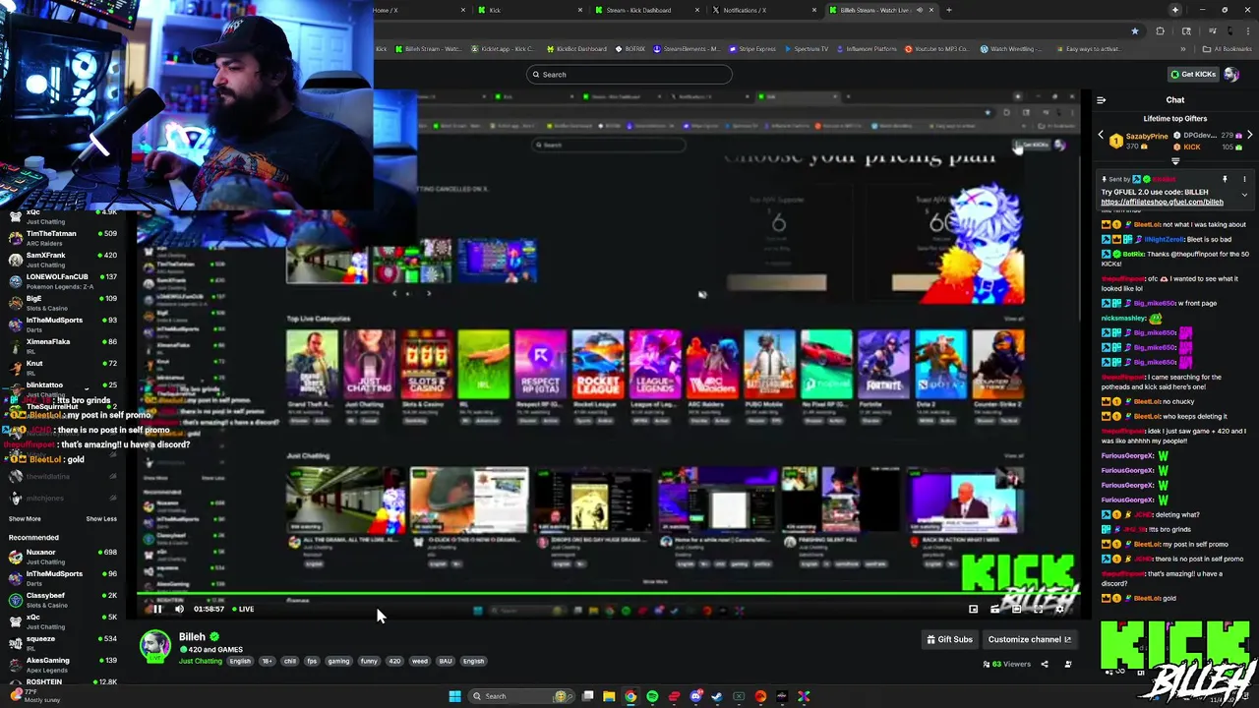Mute the stream volume speaker icon
Viewport: 1259px width, 708px height.
[x=179, y=609]
